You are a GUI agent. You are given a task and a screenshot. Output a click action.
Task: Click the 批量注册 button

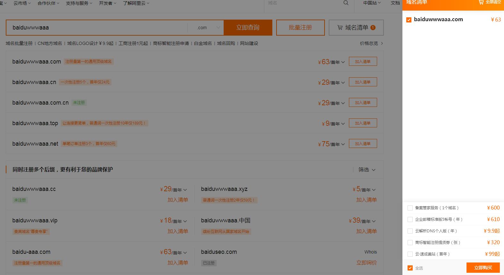[x=300, y=28]
